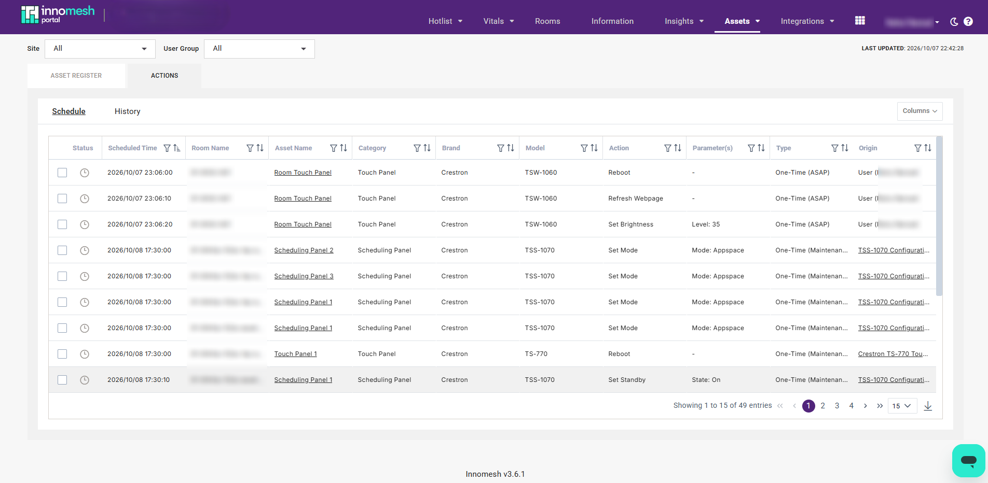Screen dimensions: 988x483
Task: Filter the Scheduled Time column
Action: (167, 148)
